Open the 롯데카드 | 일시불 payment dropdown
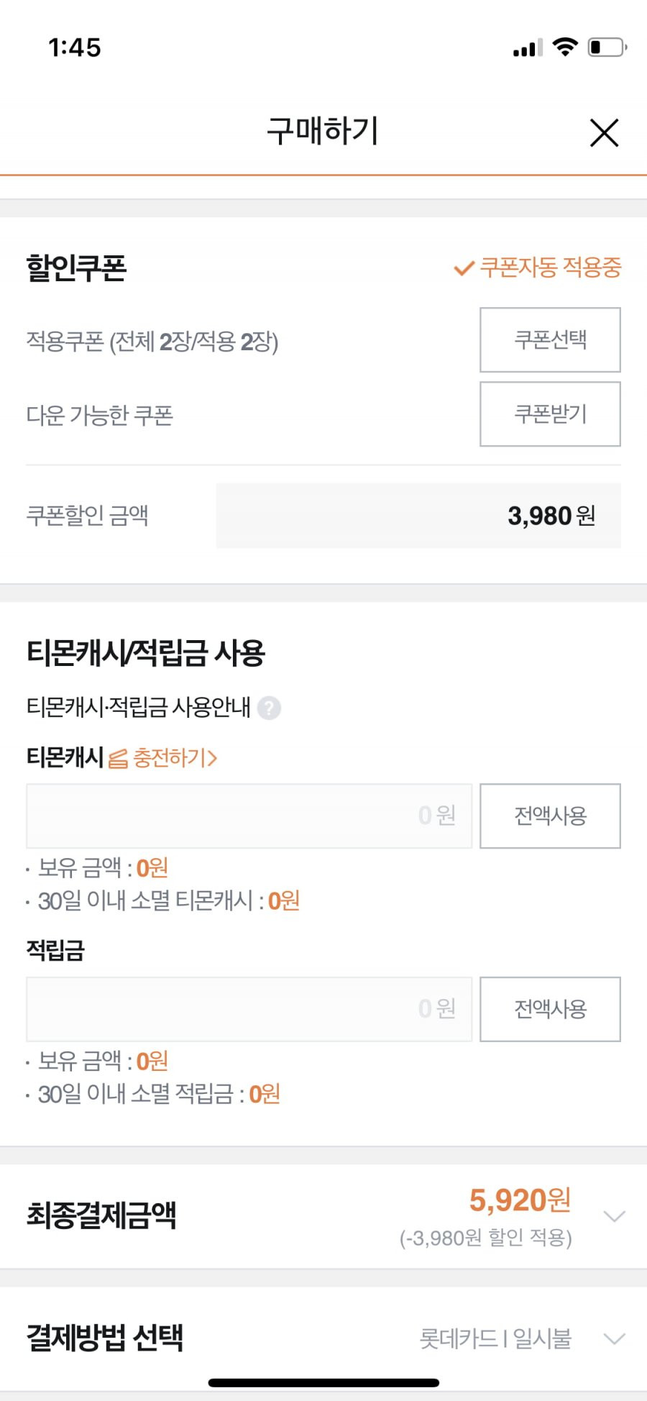This screenshot has height=1401, width=647. tap(495, 1338)
